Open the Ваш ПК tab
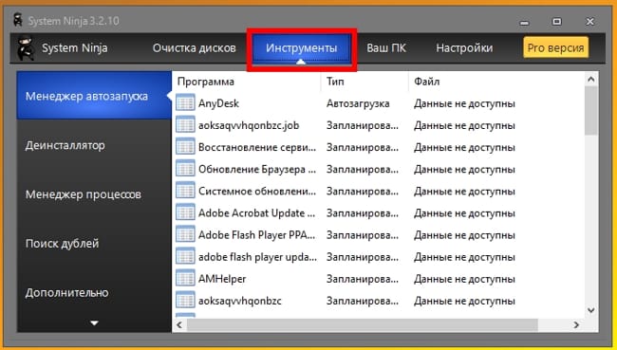Viewport: 617px width, 350px height. (386, 48)
